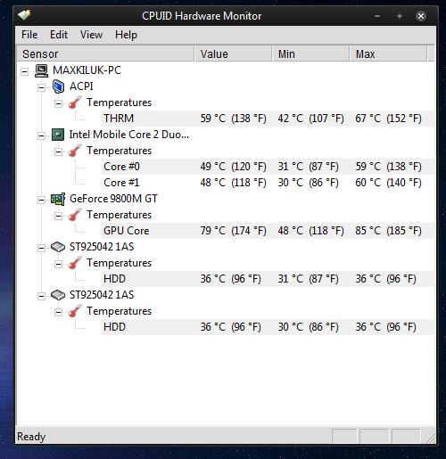Click the Value column header

233,53
